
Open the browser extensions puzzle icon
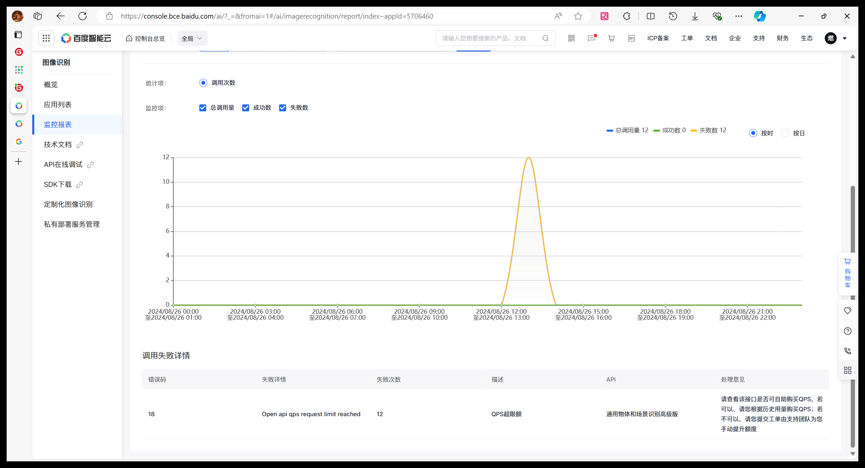point(626,16)
